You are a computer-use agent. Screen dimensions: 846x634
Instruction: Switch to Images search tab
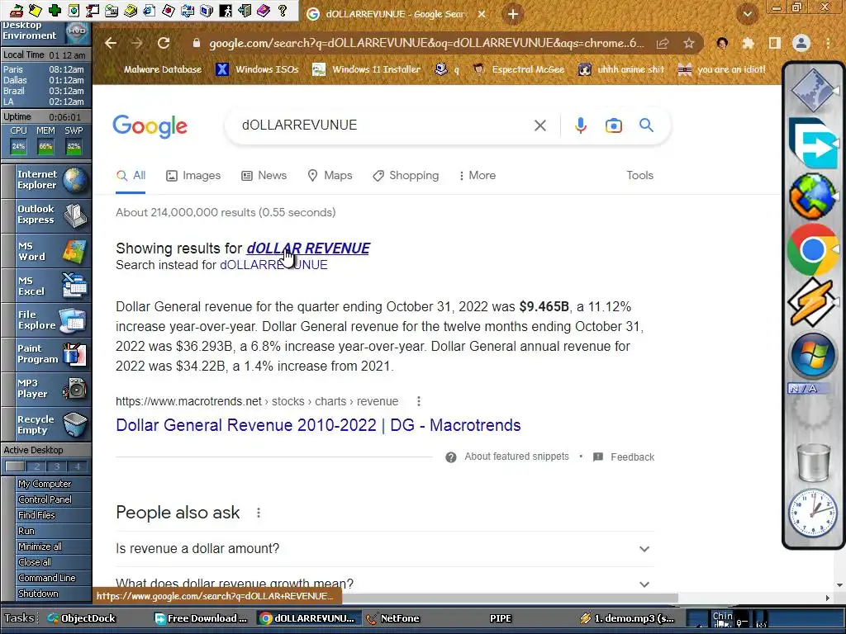pyautogui.click(x=193, y=176)
